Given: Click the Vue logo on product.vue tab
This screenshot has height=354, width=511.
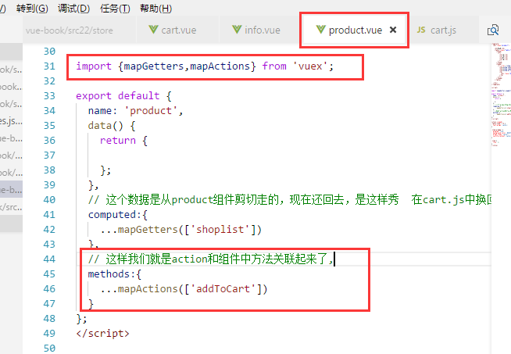Looking at the screenshot, I should (320, 30).
